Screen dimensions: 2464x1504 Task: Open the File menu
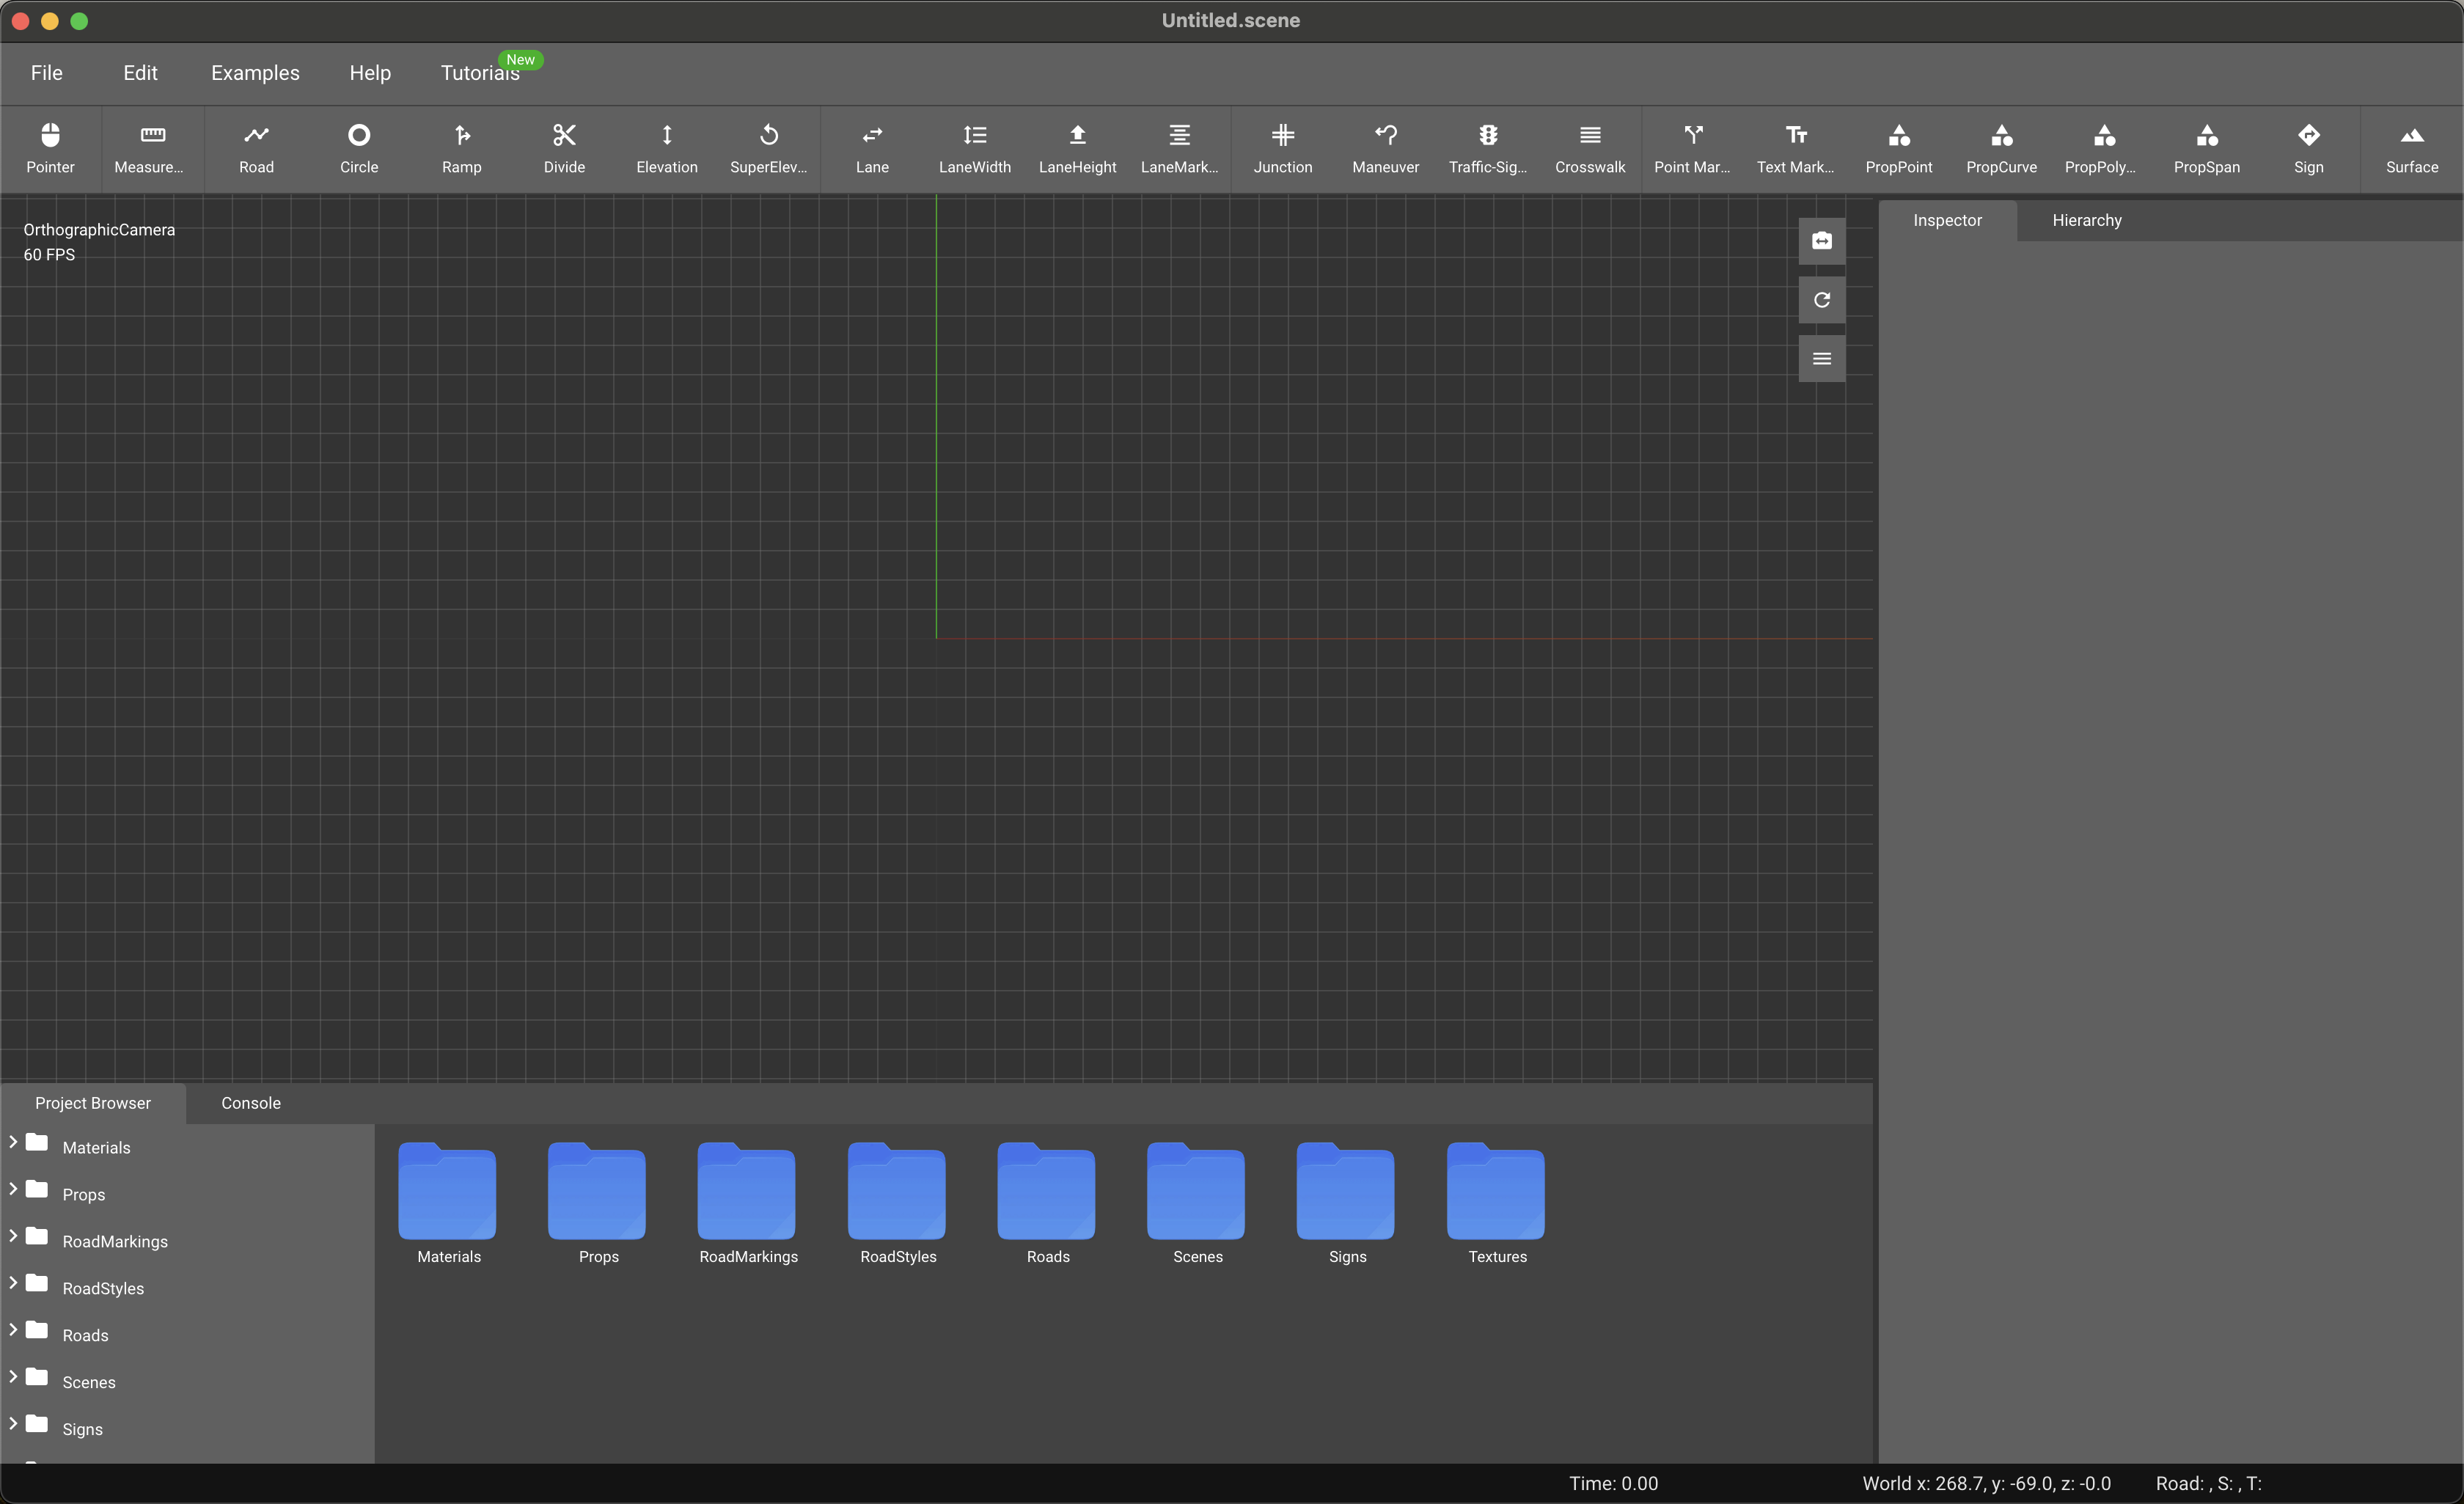click(x=47, y=73)
